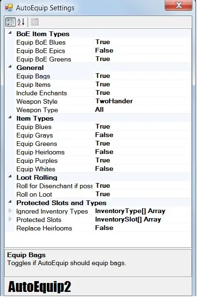This screenshot has height=298, width=197.
Task: Toggle the Equip Bags True value
Action: pos(102,76)
